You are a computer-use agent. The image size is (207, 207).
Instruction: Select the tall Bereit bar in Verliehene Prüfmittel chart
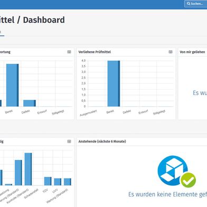pos(114,83)
